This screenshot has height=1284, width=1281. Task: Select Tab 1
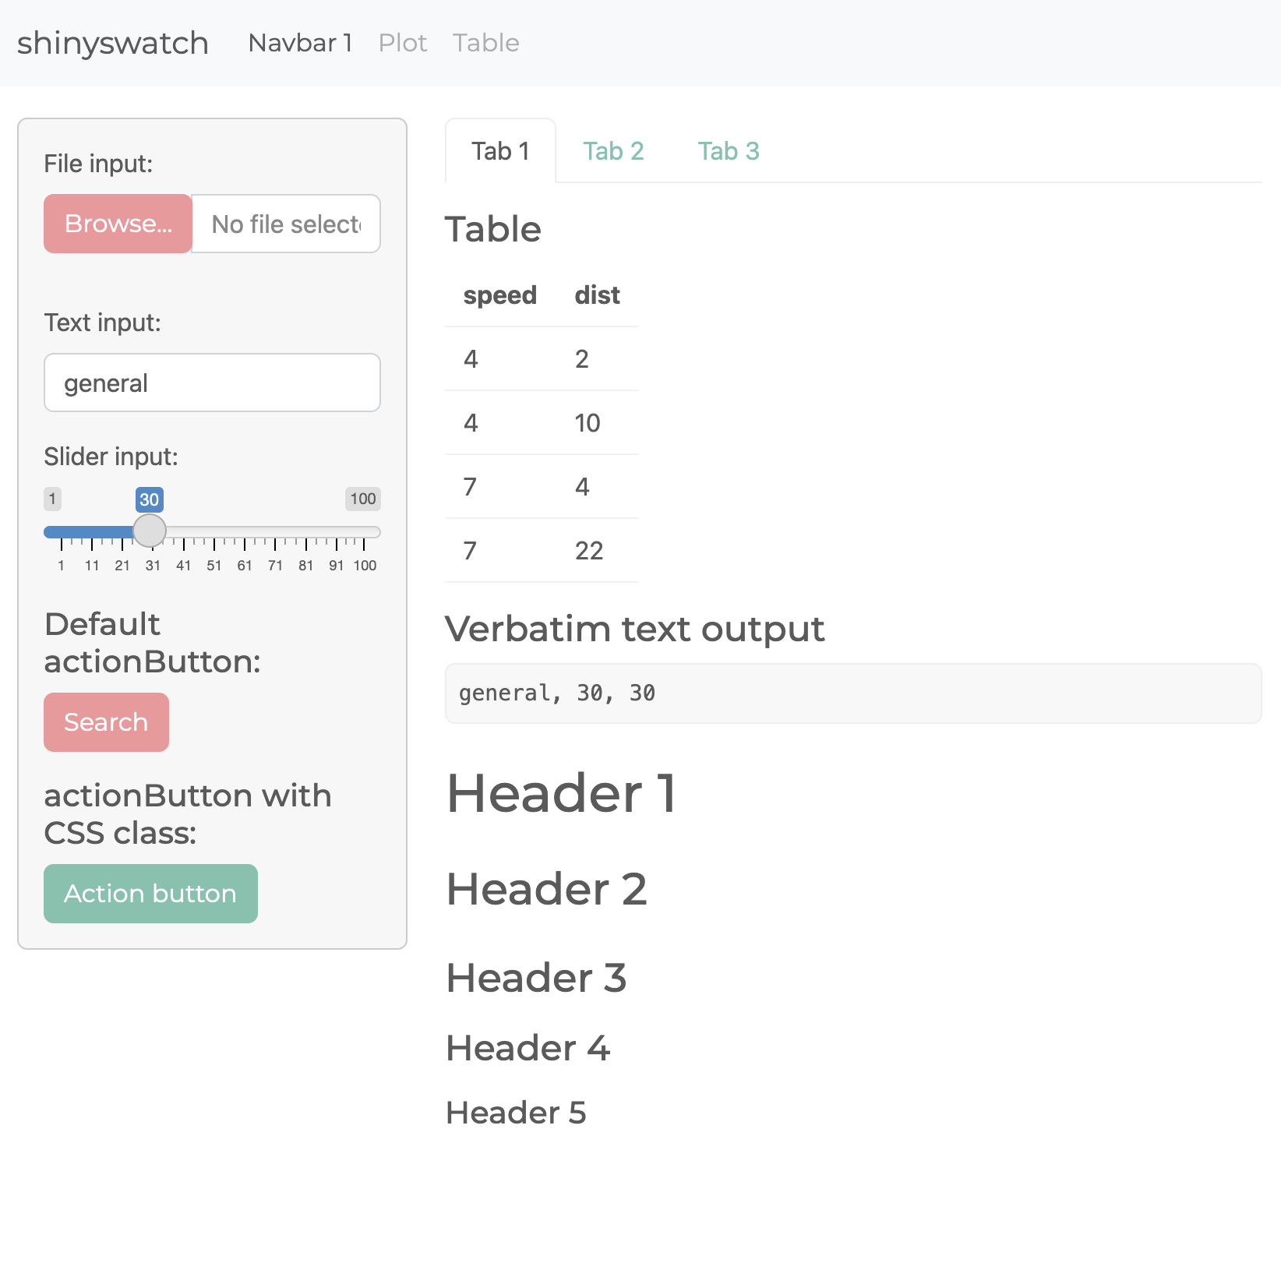(x=500, y=151)
